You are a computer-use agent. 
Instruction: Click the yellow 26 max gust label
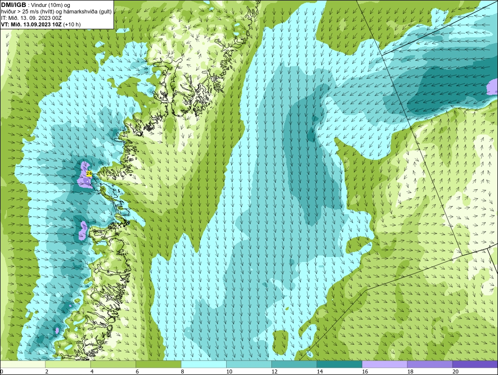pos(89,173)
